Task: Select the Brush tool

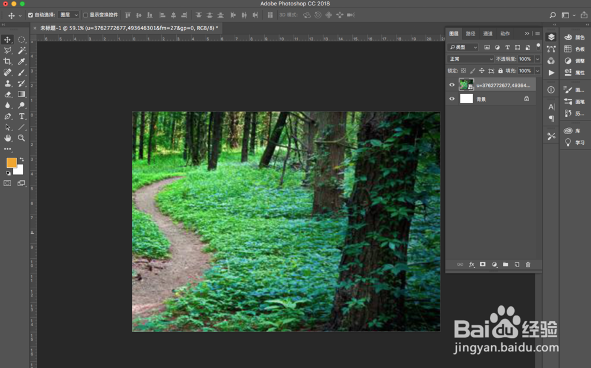Action: coord(21,72)
